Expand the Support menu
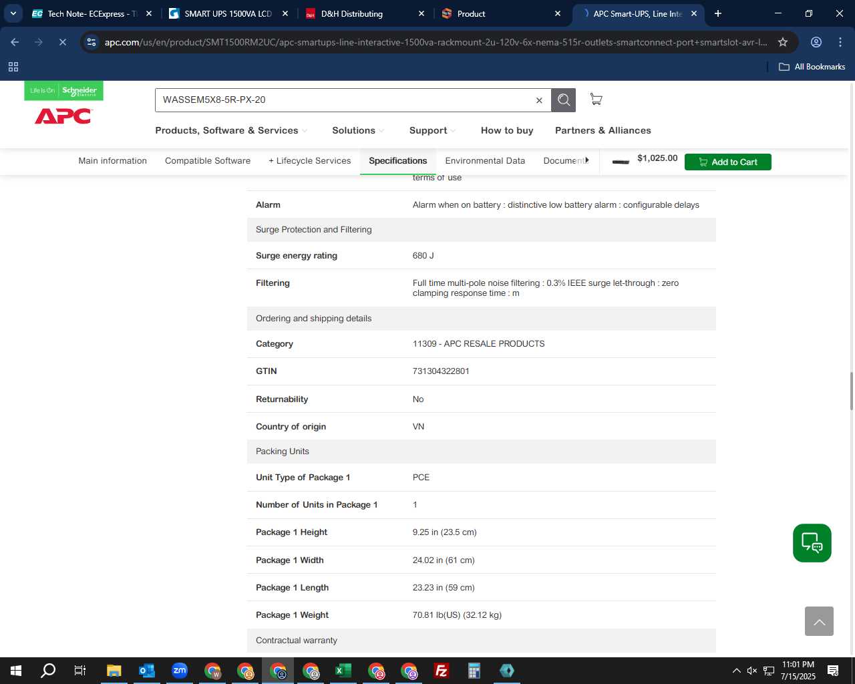Viewport: 855px width, 684px height. click(x=432, y=130)
